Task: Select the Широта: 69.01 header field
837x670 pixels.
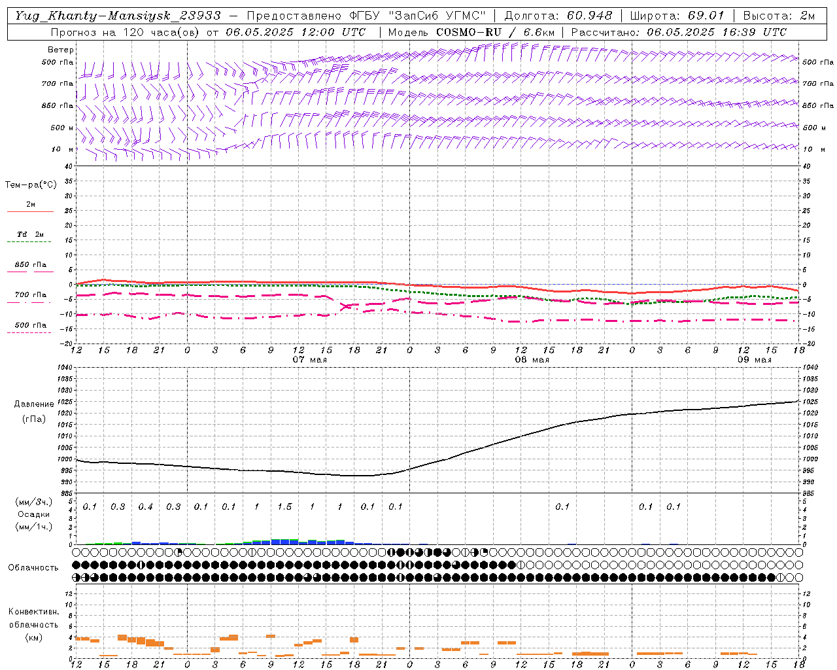Action: point(677,16)
